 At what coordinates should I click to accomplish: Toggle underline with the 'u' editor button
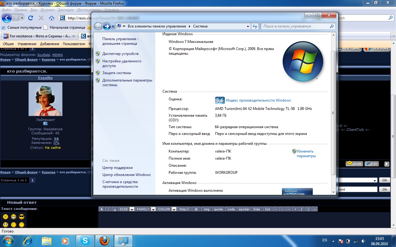[x=115, y=209]
